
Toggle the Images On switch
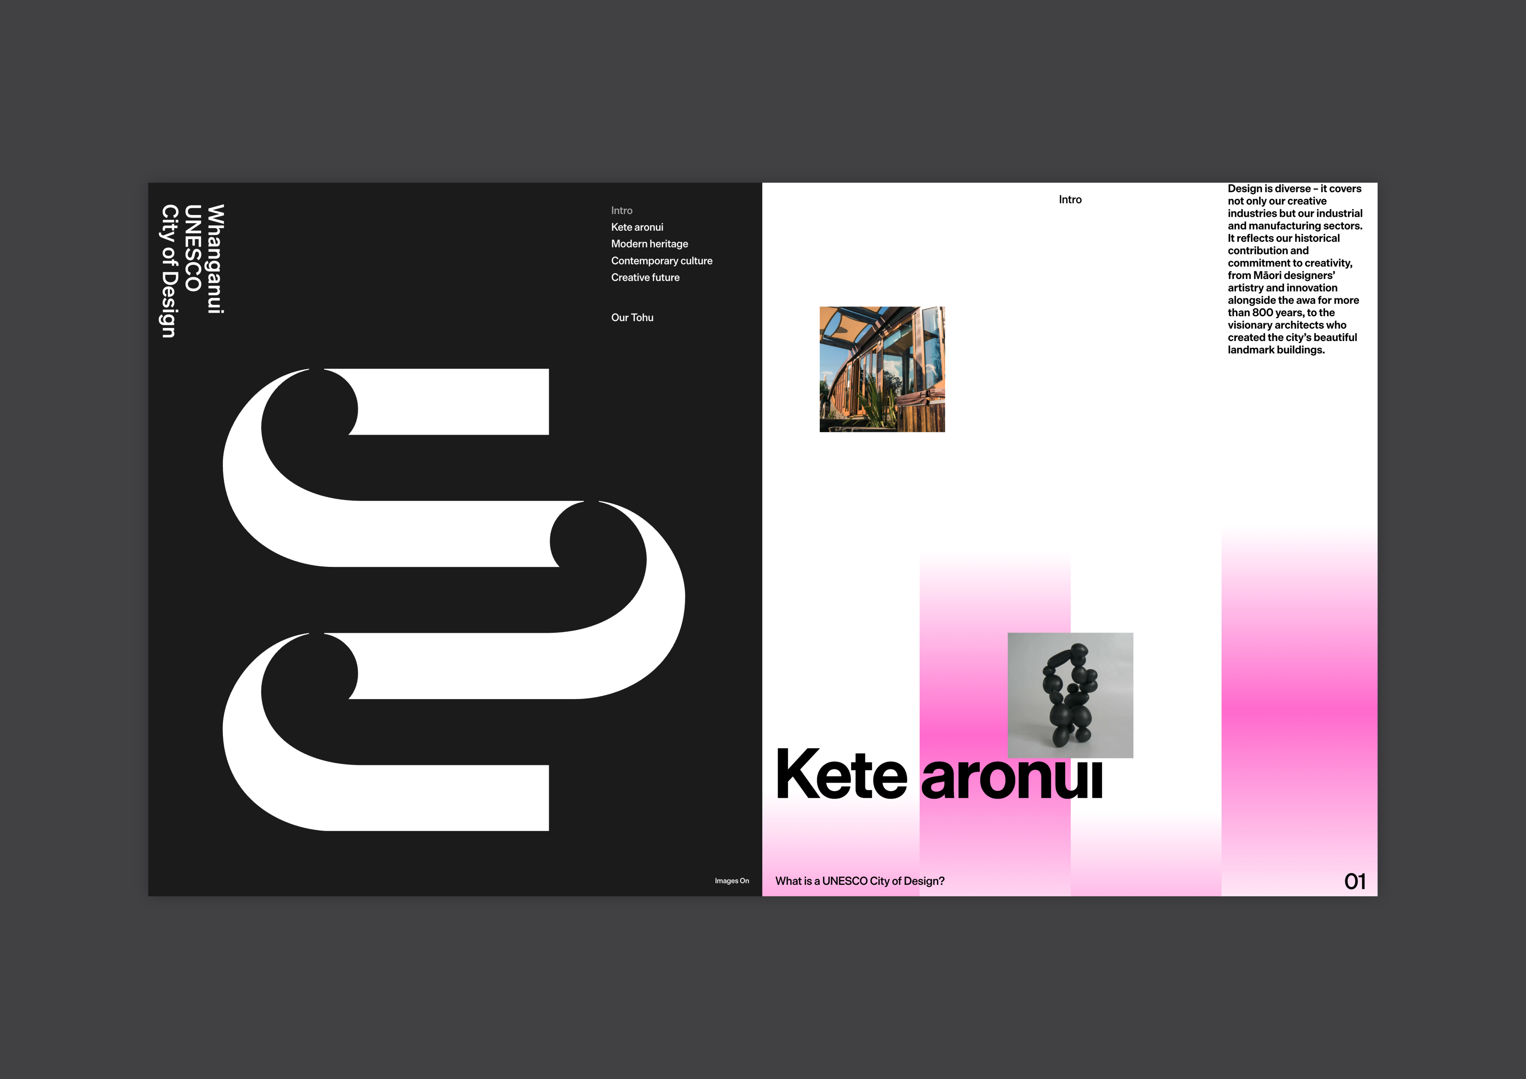pyautogui.click(x=732, y=881)
